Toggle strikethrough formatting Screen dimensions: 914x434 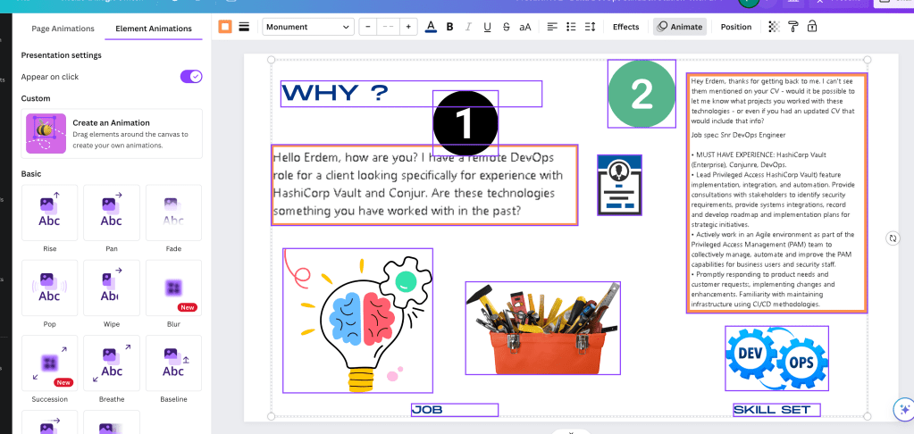506,27
